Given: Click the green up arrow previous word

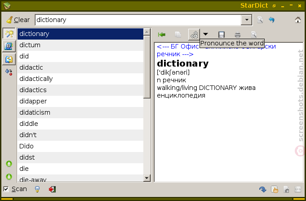Looking at the screenshot, I should click(x=9, y=164).
